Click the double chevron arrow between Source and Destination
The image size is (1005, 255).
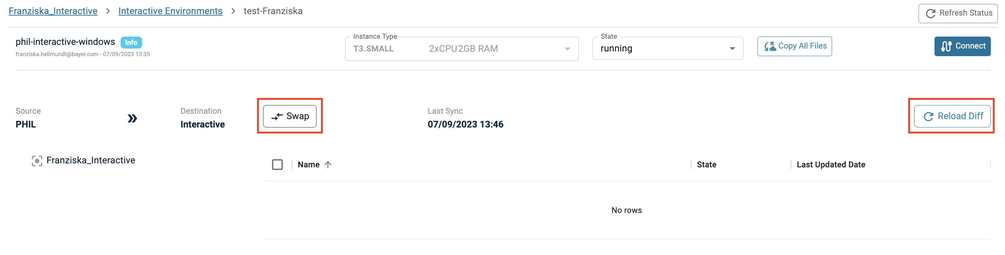coord(132,118)
